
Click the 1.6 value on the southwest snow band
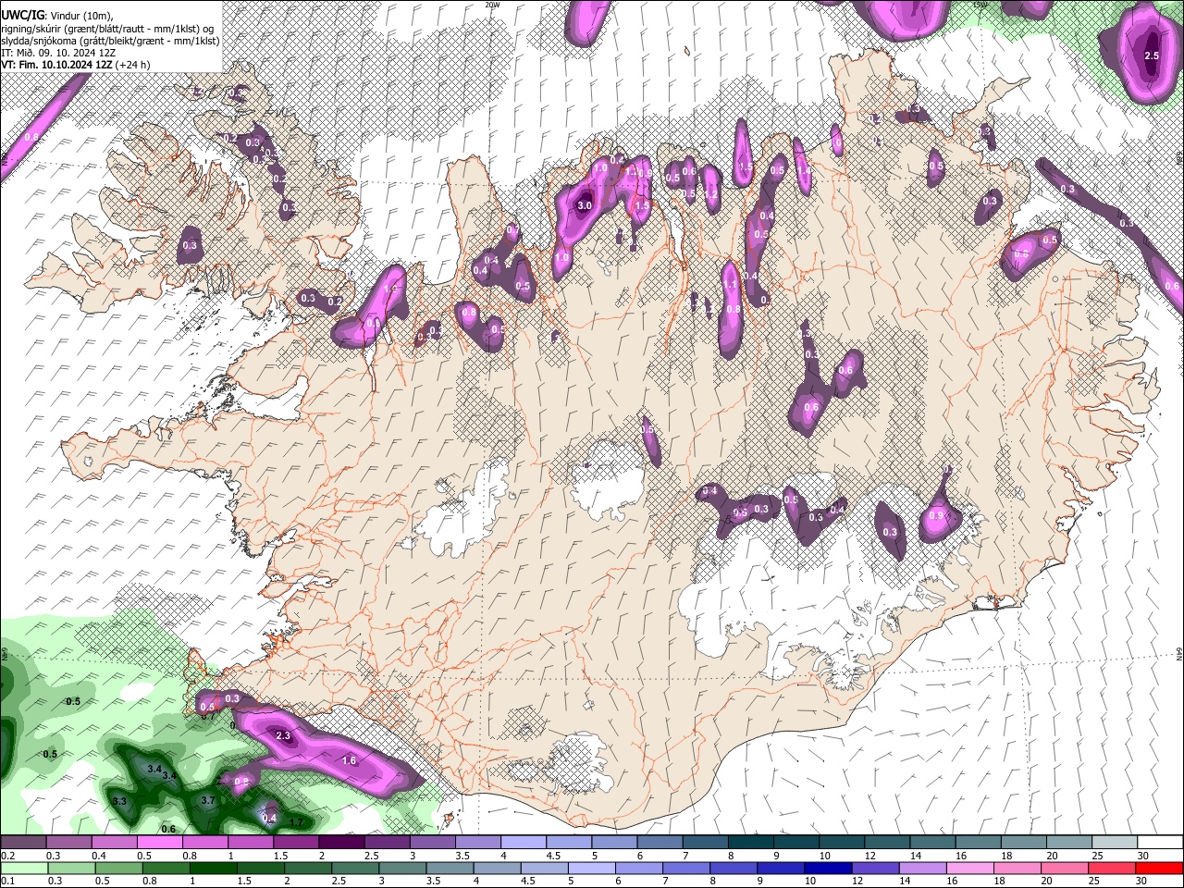coord(350,760)
